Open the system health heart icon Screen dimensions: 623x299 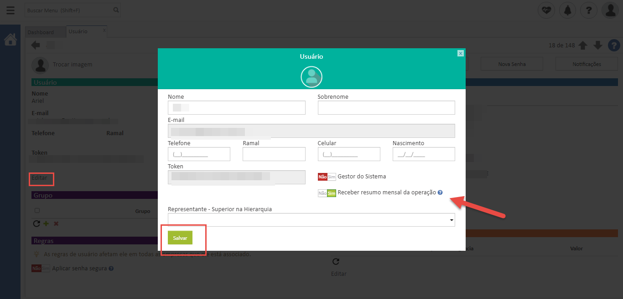click(546, 10)
